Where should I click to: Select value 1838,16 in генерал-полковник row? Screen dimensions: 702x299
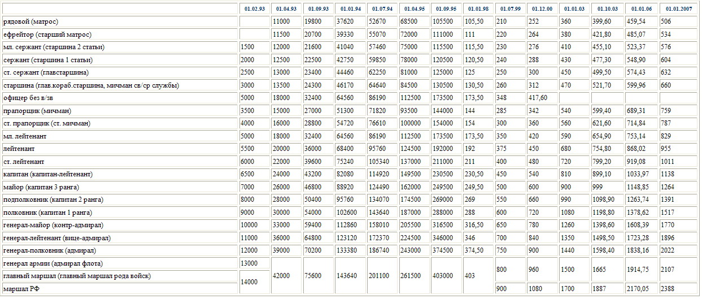[639, 250]
